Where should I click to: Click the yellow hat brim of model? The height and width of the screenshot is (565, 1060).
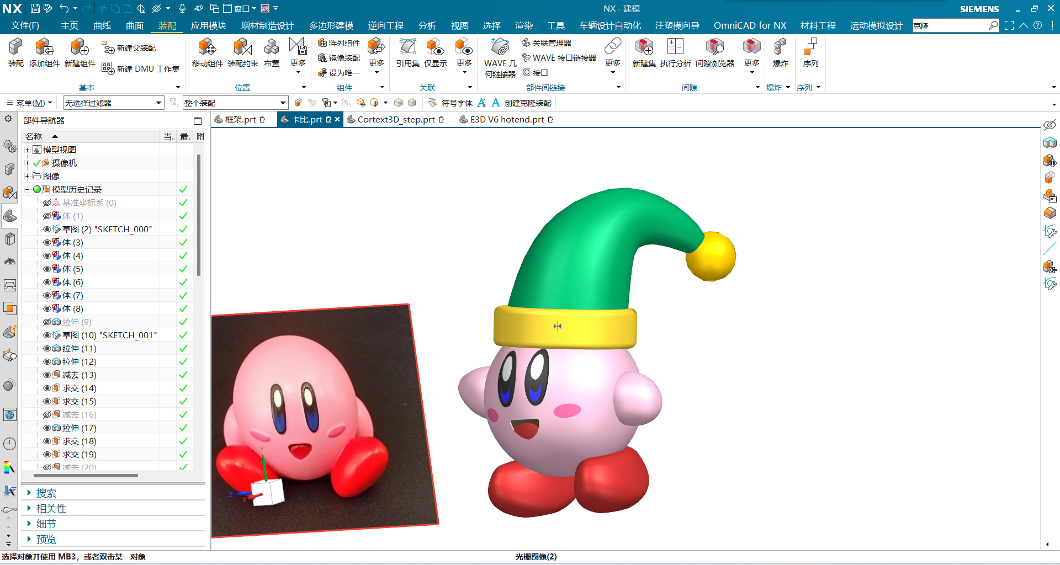pyautogui.click(x=565, y=328)
